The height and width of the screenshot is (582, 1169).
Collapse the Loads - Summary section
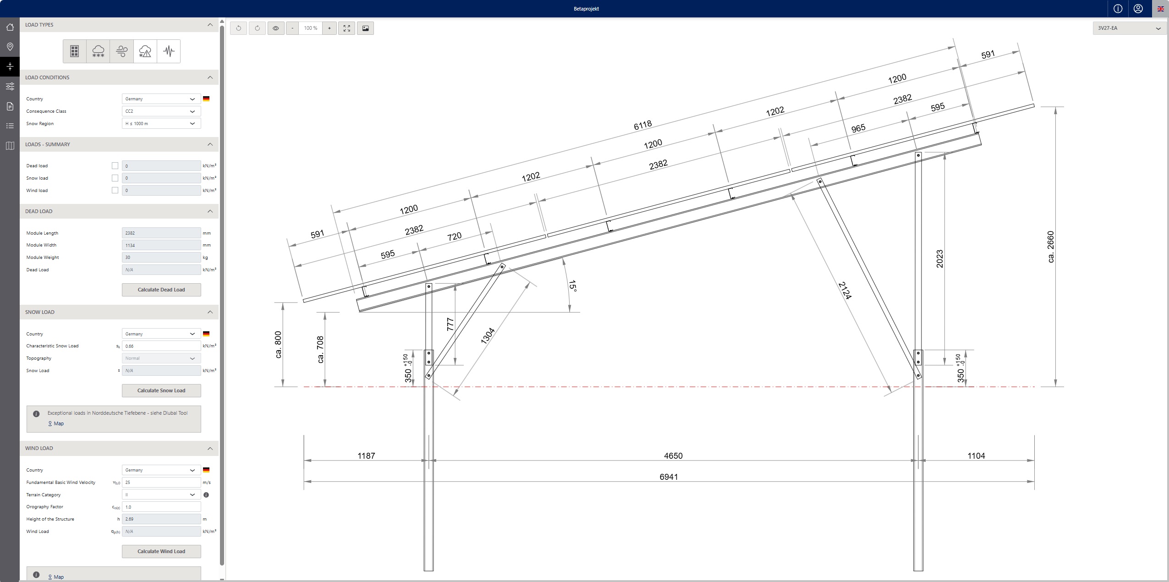210,144
